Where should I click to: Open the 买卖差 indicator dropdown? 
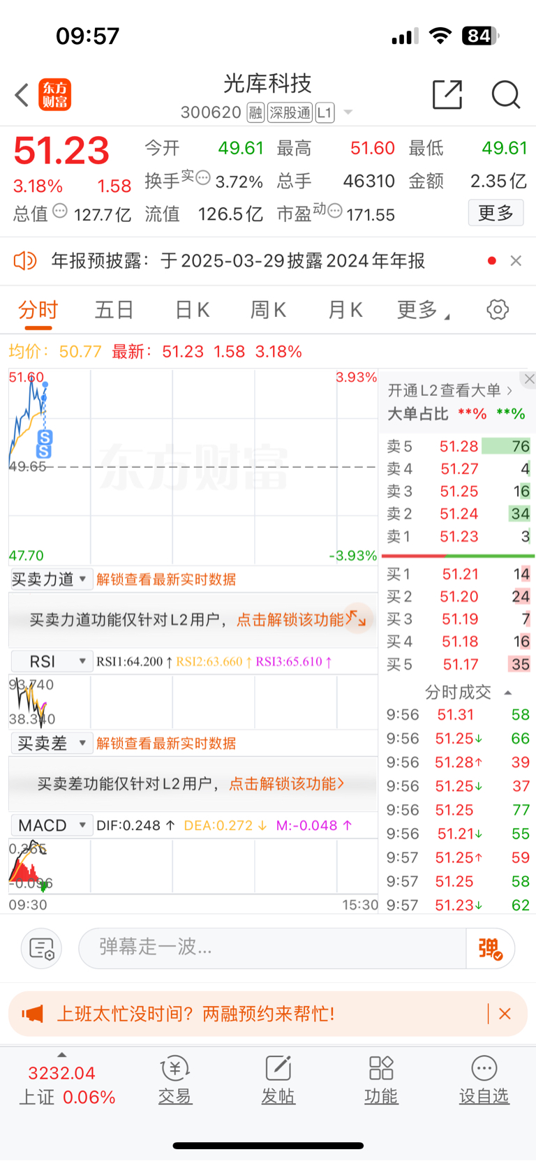(x=50, y=744)
